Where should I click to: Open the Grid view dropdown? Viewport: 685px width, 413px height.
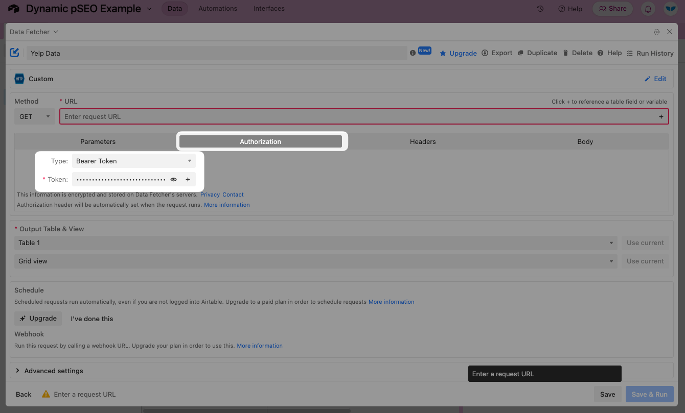(316, 261)
